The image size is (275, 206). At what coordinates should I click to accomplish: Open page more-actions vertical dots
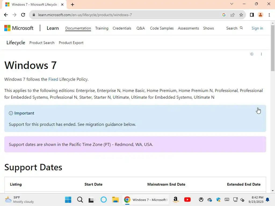coord(261,54)
